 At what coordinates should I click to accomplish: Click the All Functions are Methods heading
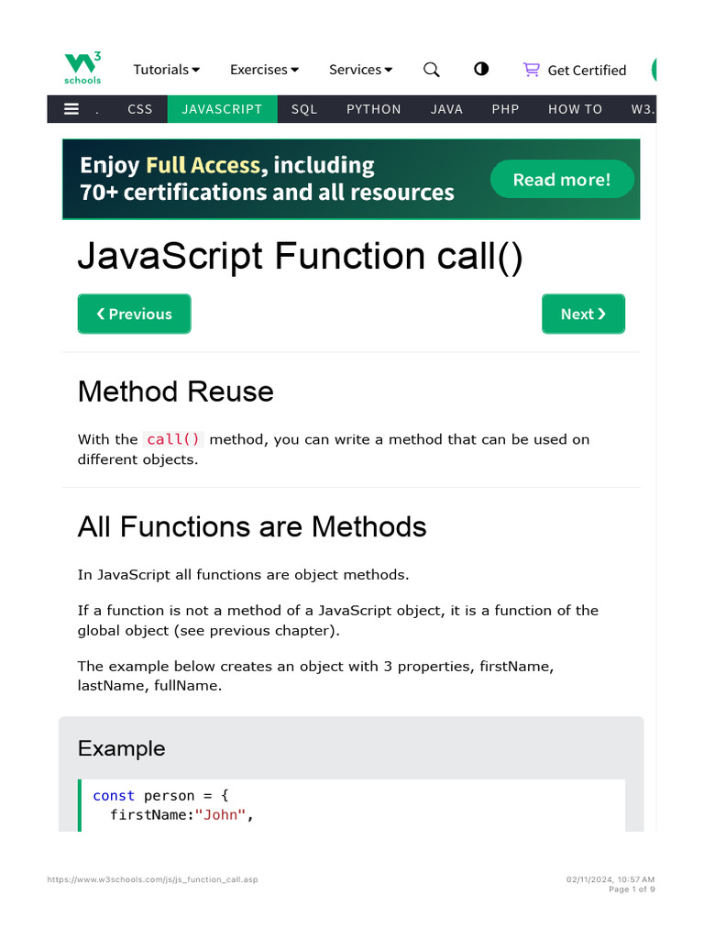pos(252,527)
